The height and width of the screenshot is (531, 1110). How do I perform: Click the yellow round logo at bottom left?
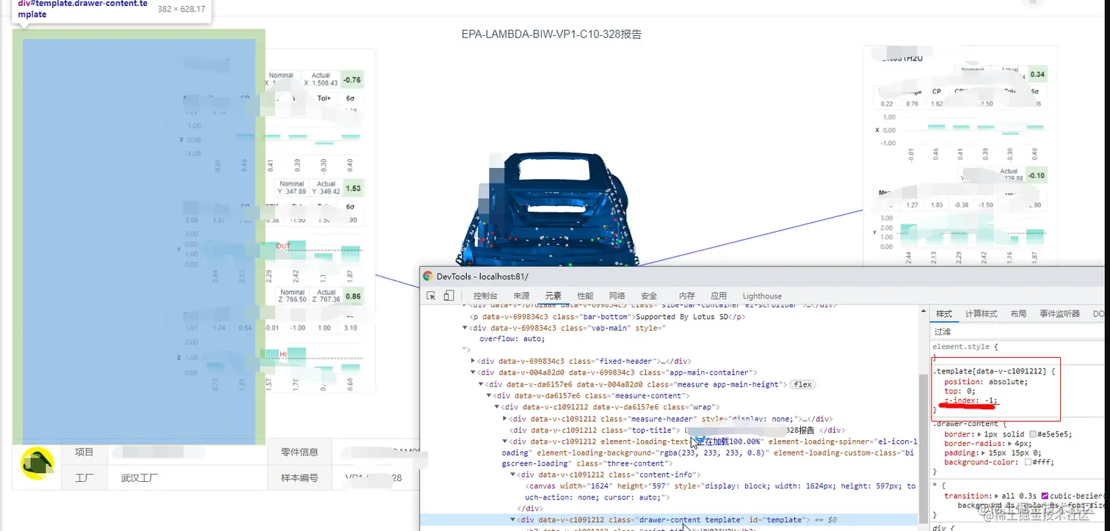pyautogui.click(x=37, y=463)
